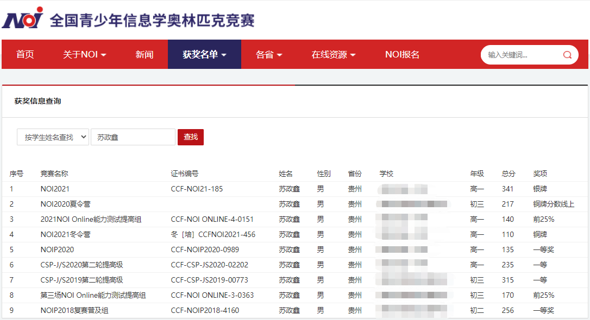Click the 银牌 award cell
This screenshot has height=320, width=590.
pos(540,189)
